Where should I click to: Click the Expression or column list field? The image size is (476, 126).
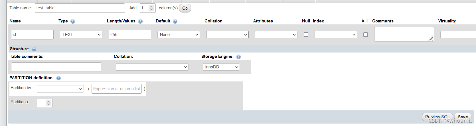click(117, 89)
